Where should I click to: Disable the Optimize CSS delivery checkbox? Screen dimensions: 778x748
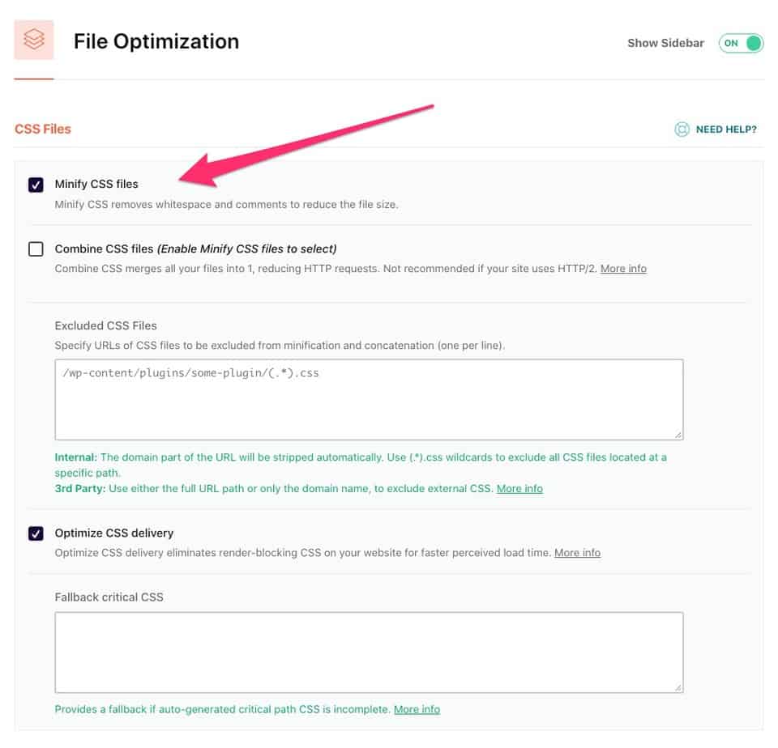36,533
